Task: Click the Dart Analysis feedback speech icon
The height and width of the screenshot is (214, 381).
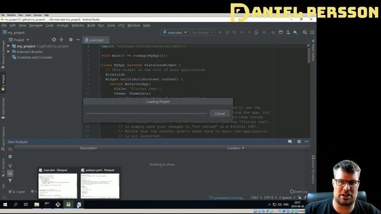Action: click(x=290, y=141)
